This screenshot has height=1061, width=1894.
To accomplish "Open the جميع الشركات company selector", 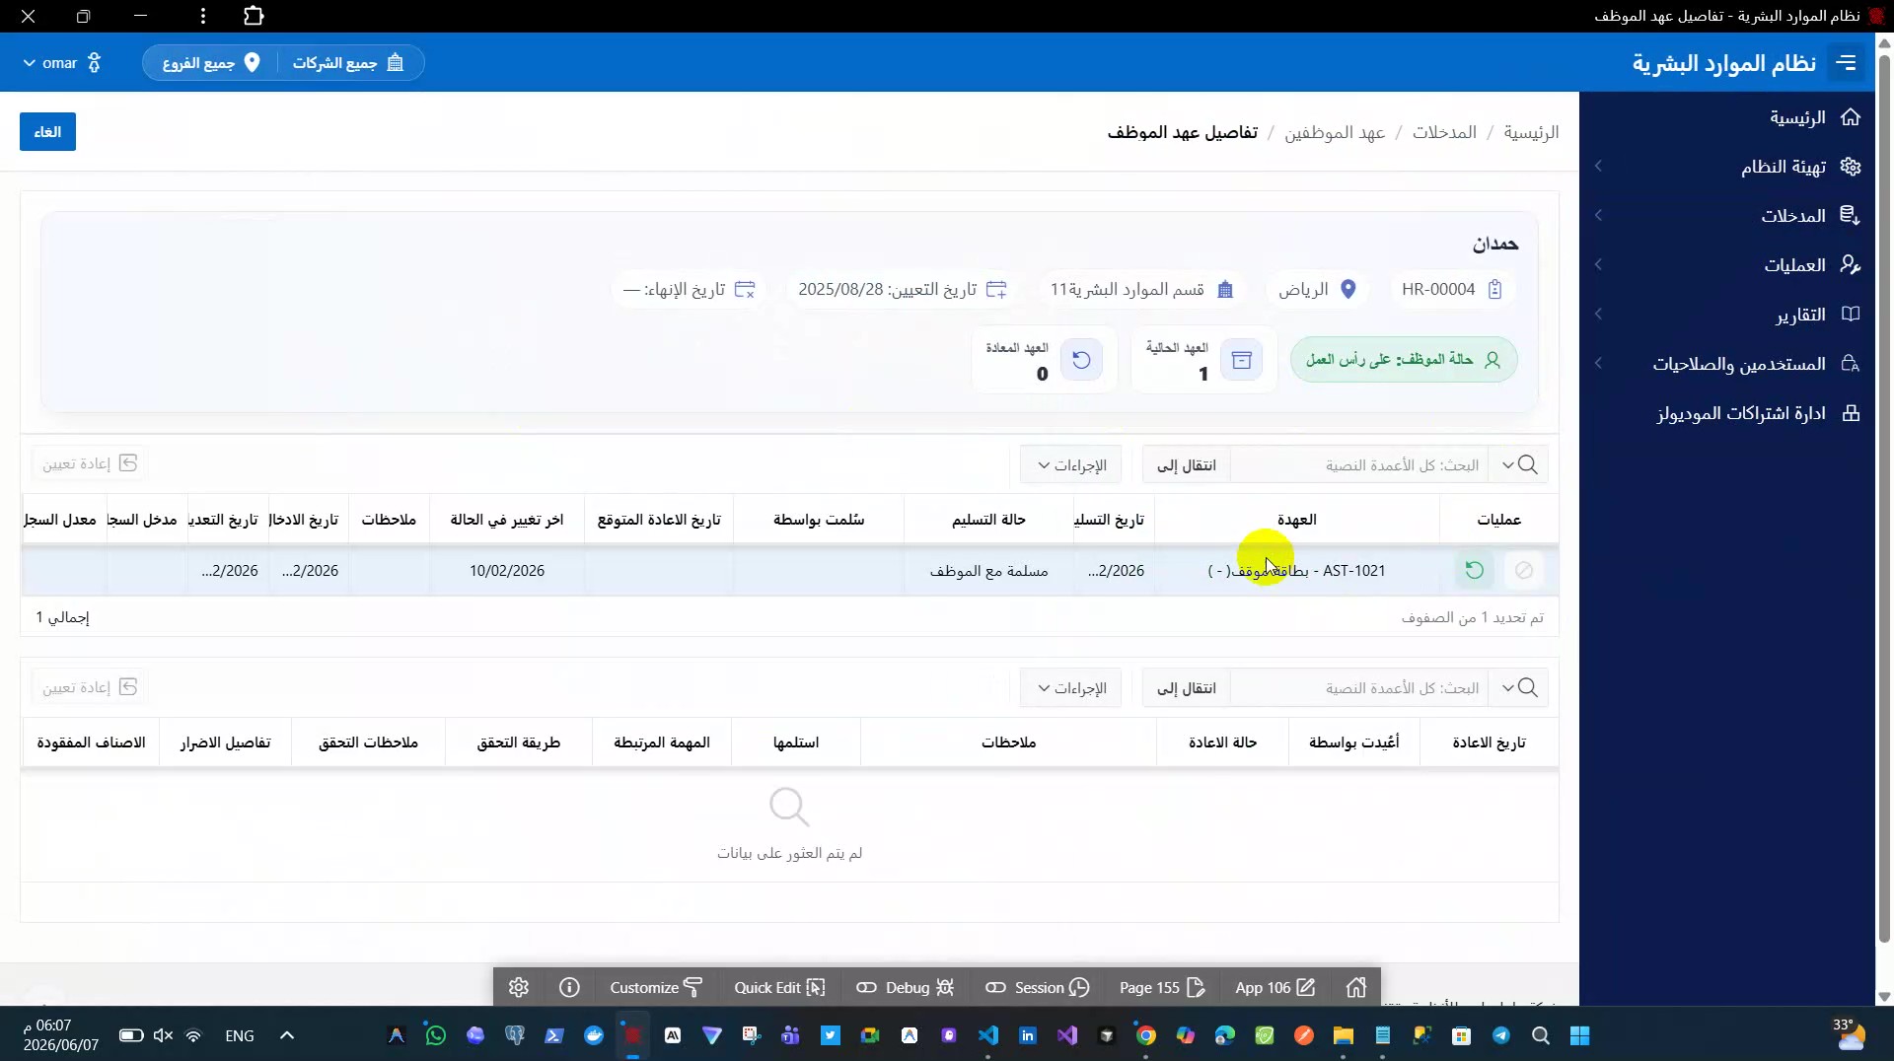I will (x=348, y=63).
